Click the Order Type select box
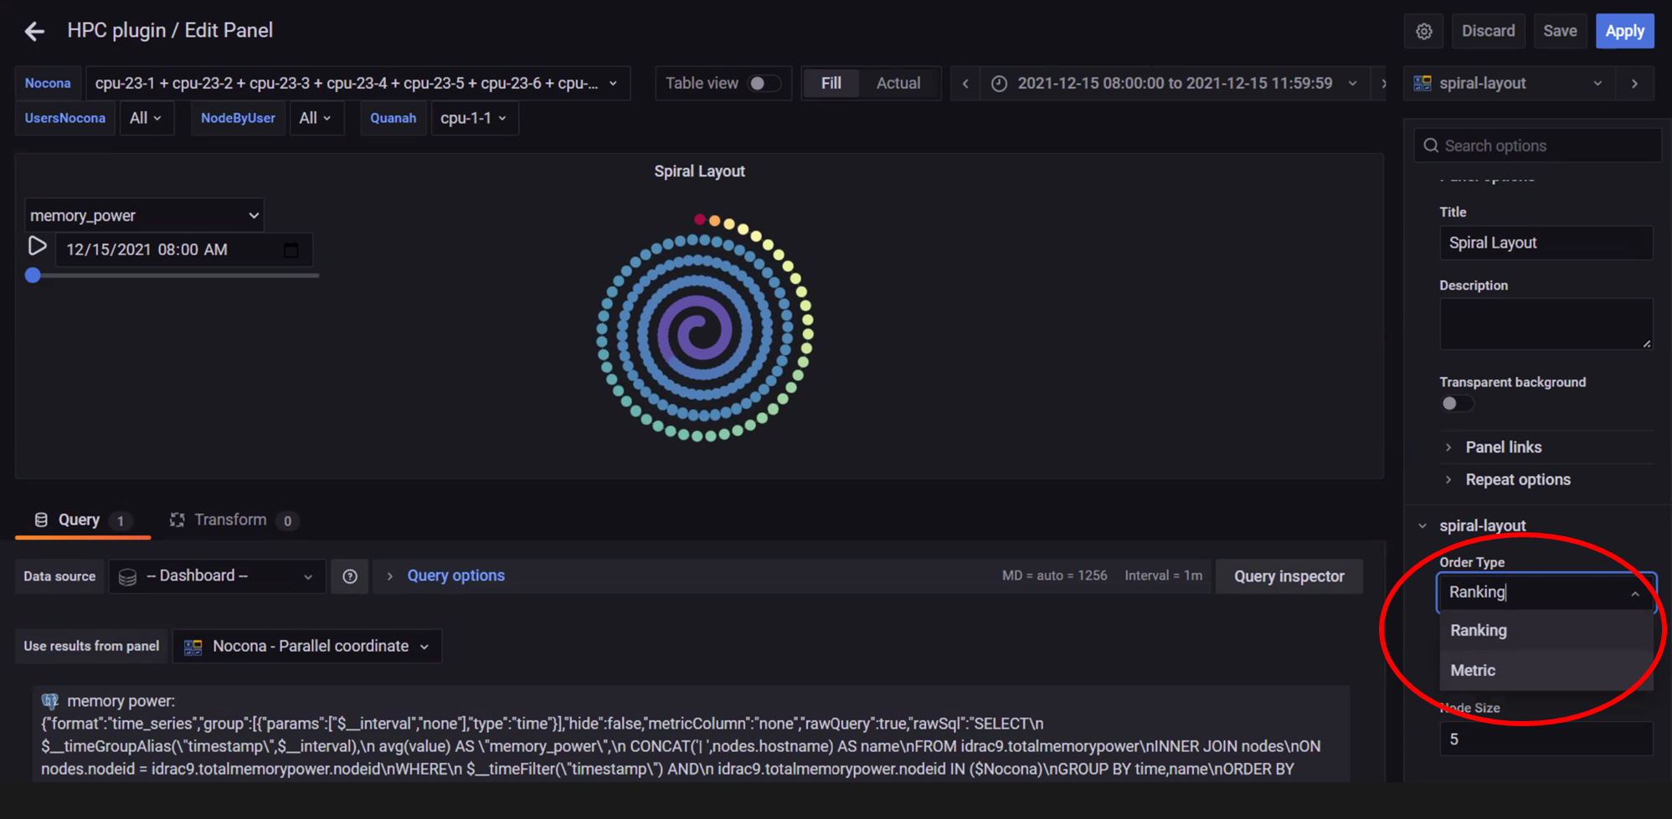The image size is (1672, 819). pos(1546,592)
